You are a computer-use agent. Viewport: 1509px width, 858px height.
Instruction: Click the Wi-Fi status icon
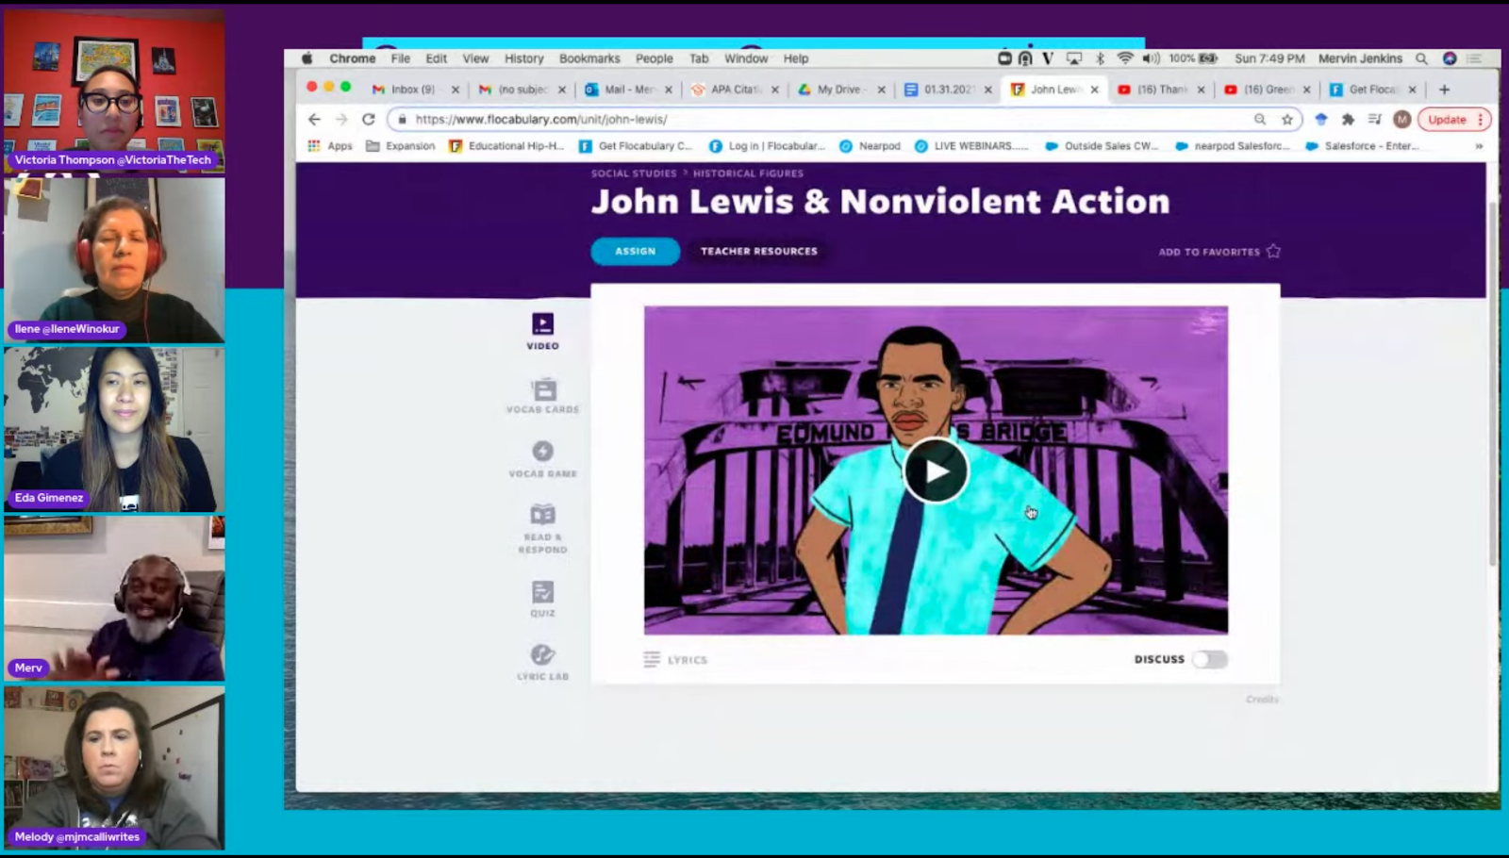tap(1125, 58)
